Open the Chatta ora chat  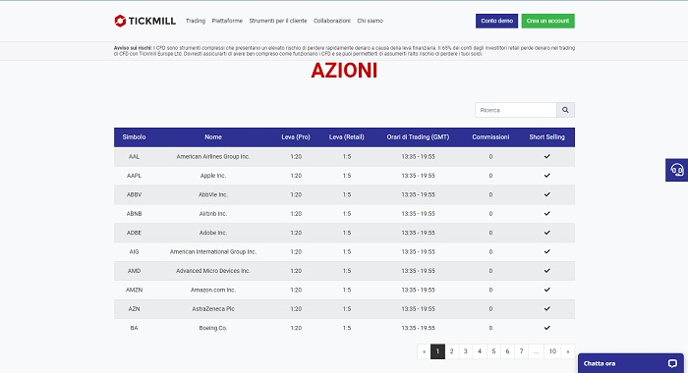click(x=631, y=363)
